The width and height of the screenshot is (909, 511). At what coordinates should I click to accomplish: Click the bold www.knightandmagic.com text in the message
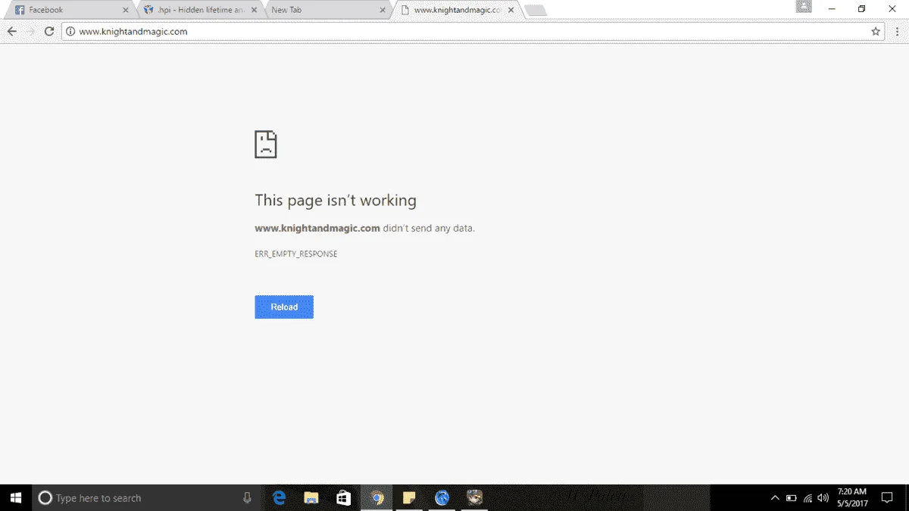tap(317, 228)
